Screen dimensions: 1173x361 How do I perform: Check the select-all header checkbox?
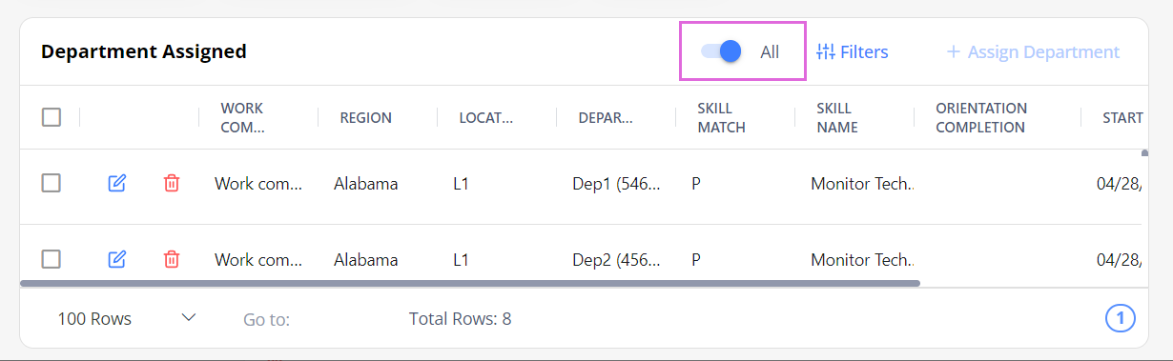pos(51,117)
